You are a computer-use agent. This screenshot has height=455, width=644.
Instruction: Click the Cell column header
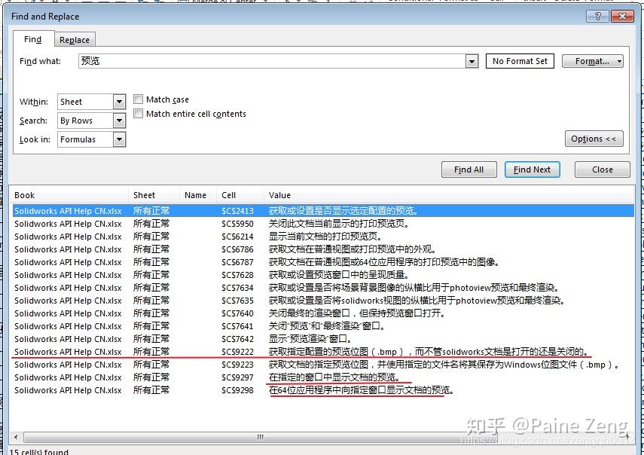tap(240, 195)
